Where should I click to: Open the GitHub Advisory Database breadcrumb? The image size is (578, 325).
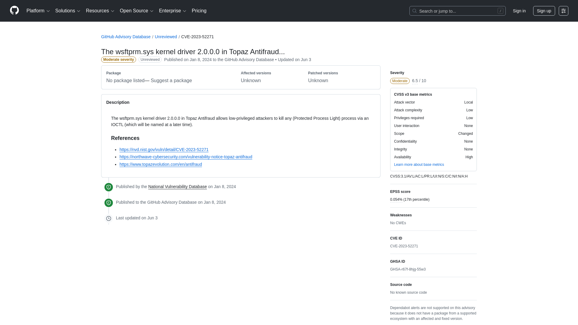[x=126, y=37]
